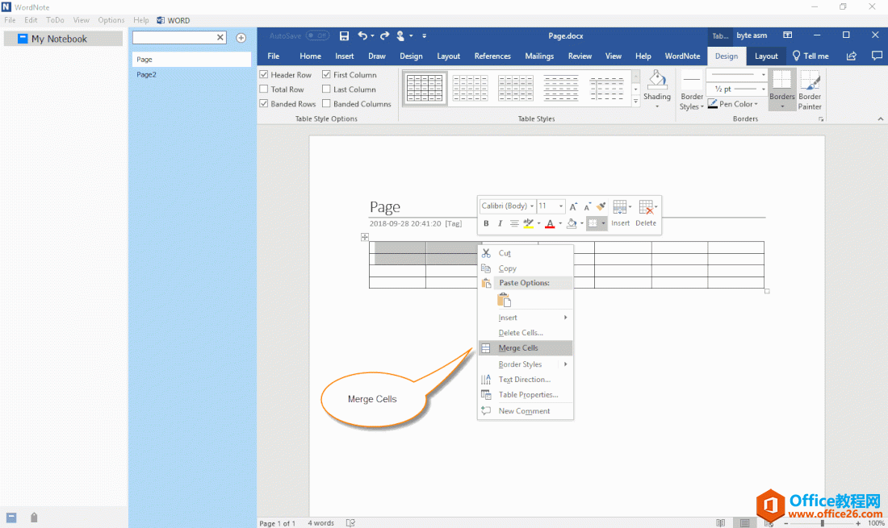The height and width of the screenshot is (528, 888).
Task: Click the Save icon in the title bar
Action: (345, 35)
